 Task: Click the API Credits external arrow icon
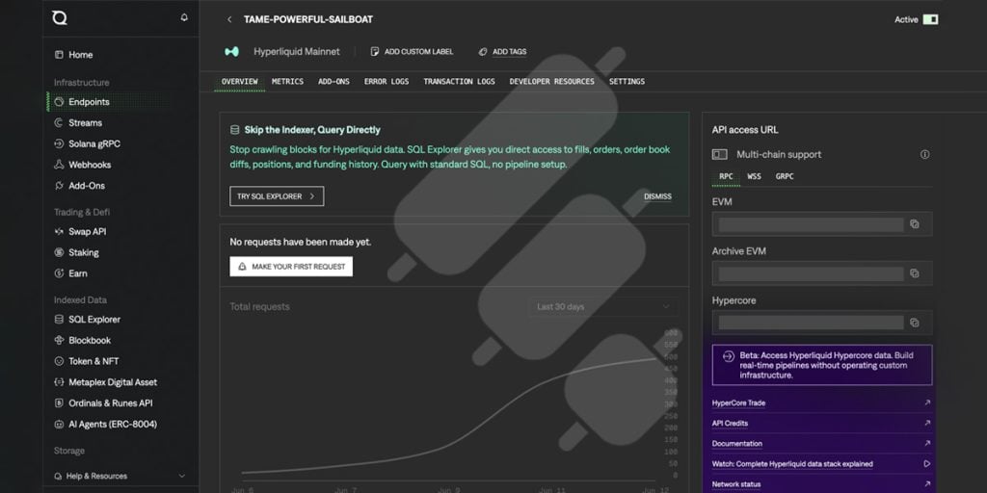(x=926, y=424)
